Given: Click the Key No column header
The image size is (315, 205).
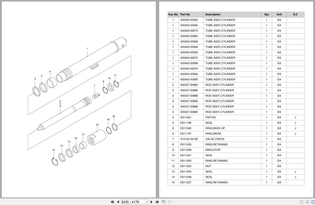Looking at the screenshot, I should pyautogui.click(x=173, y=14).
